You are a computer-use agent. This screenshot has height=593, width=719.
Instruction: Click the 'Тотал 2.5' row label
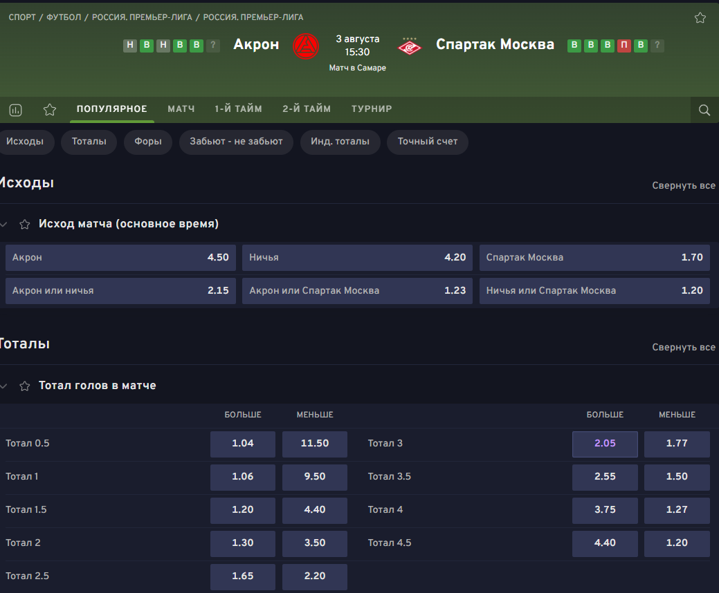(x=27, y=576)
